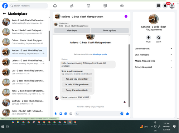Click the Facebook logo
Screen dimensions: 179x133
[x=5, y=6]
